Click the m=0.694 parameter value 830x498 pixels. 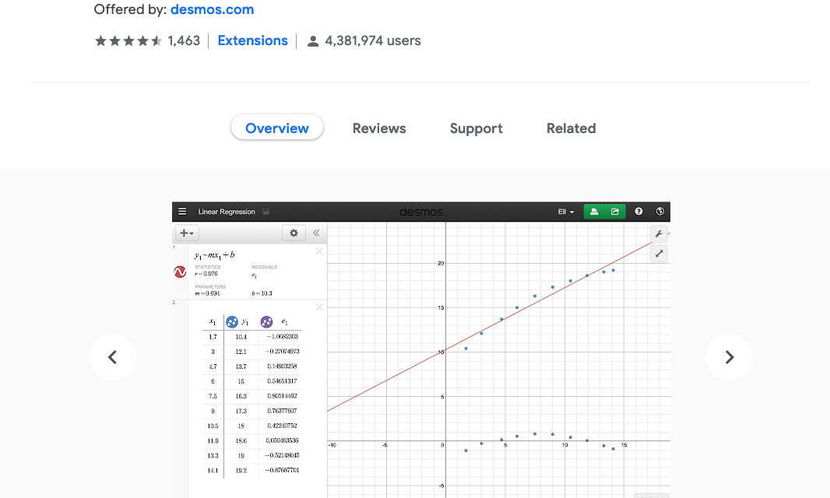207,293
